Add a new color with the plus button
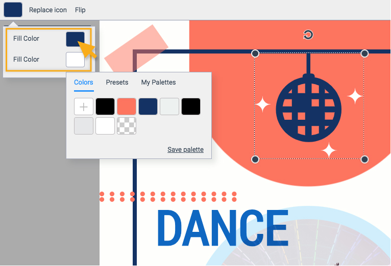Screen dimensions: 391x266 click(x=84, y=107)
